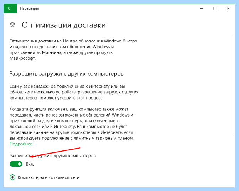Minimize the Параметры window
Viewport: 239px width, 191px height.
point(202,8)
